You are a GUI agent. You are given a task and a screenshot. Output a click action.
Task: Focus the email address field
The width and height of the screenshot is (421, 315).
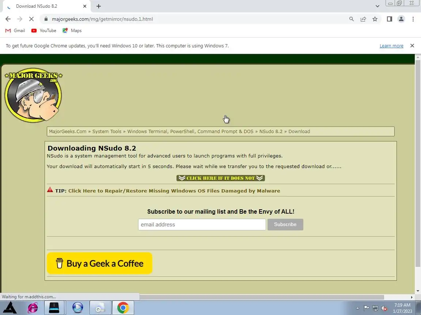(202, 225)
